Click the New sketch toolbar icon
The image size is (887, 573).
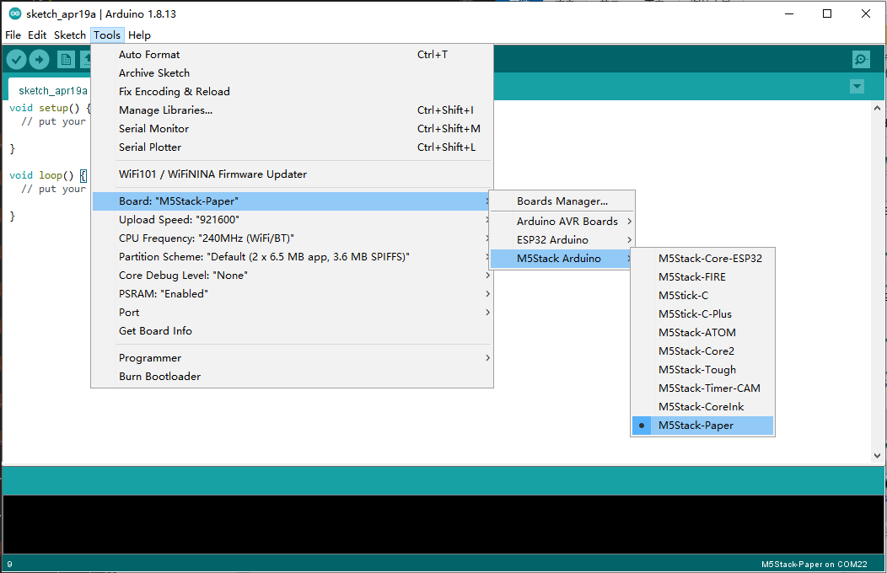[66, 59]
